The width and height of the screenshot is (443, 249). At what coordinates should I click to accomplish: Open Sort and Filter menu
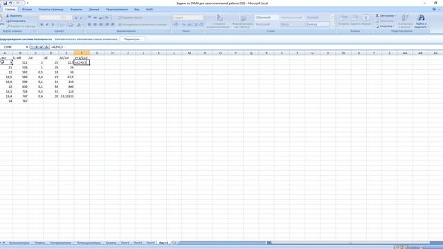pyautogui.click(x=405, y=21)
